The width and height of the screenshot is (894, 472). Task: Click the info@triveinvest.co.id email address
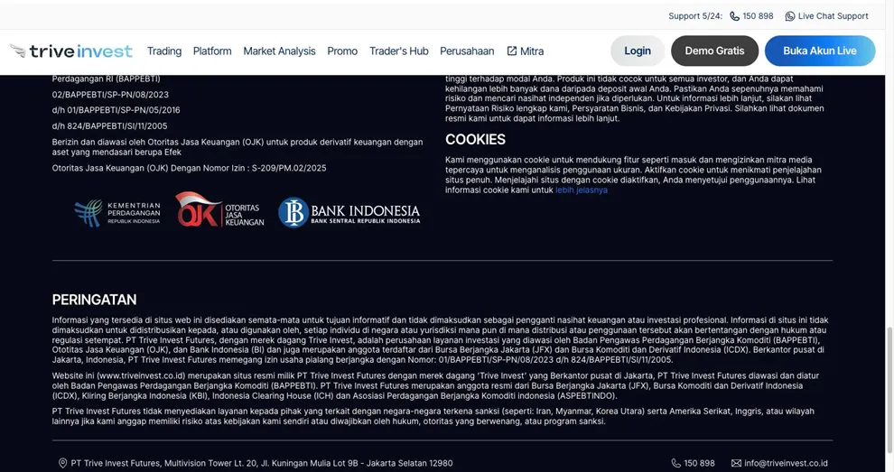pos(786,463)
